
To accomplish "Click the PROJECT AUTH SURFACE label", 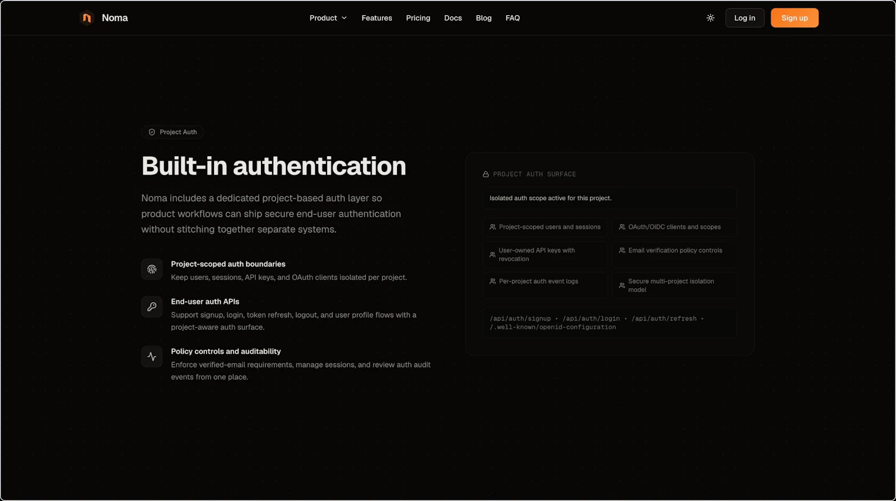I will click(534, 174).
